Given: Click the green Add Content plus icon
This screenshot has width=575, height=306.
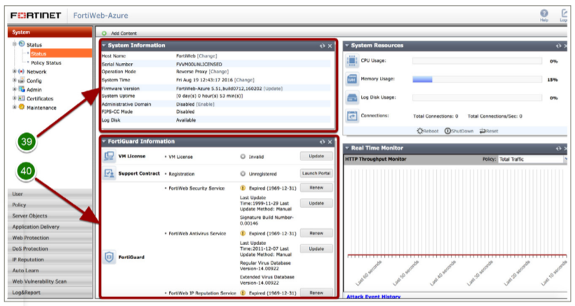Looking at the screenshot, I should [104, 34].
